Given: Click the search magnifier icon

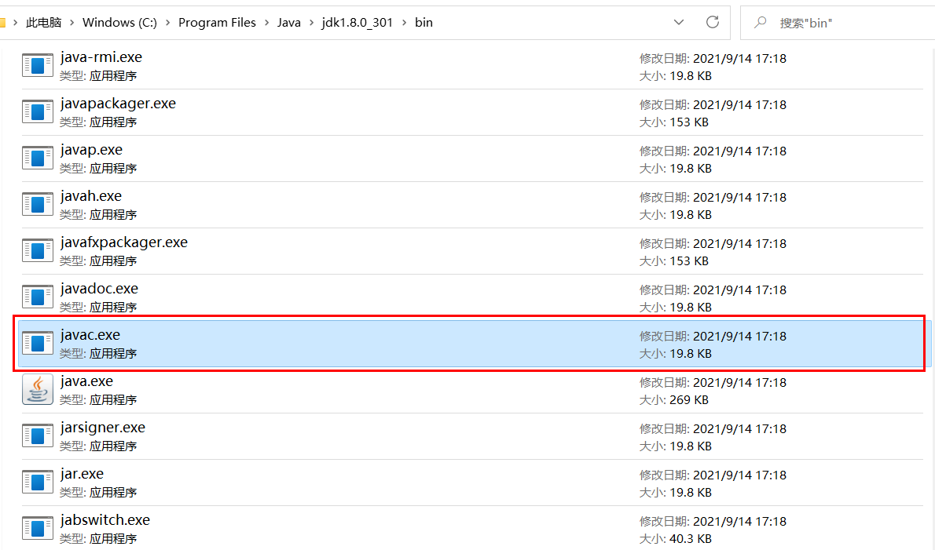Looking at the screenshot, I should coord(761,23).
